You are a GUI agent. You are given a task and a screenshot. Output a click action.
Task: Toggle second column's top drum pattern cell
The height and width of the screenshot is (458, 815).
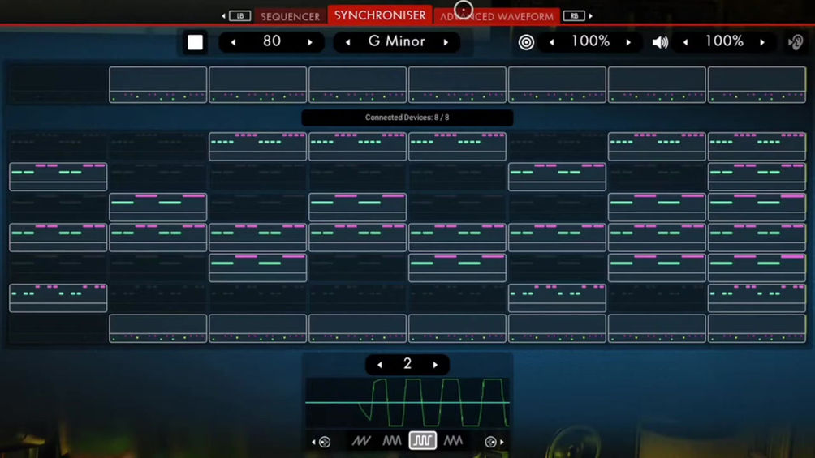pos(158,84)
